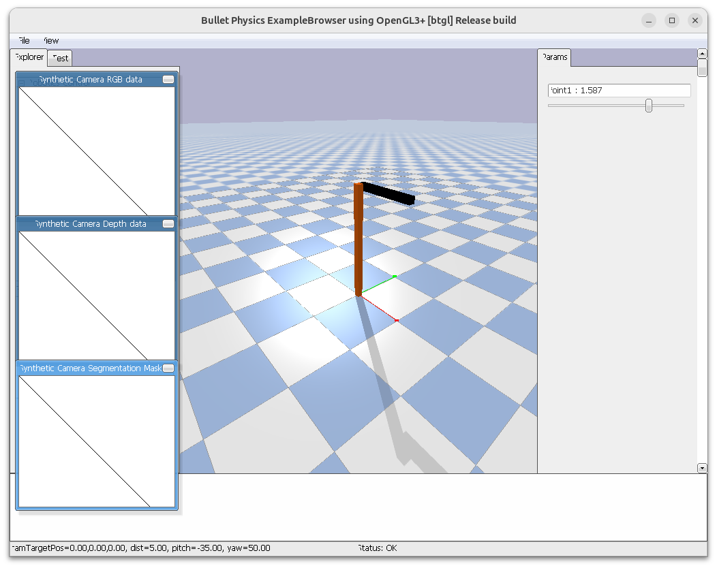Minimize the Synthetic Camera Depth data window
The height and width of the screenshot is (568, 717).
[168, 224]
